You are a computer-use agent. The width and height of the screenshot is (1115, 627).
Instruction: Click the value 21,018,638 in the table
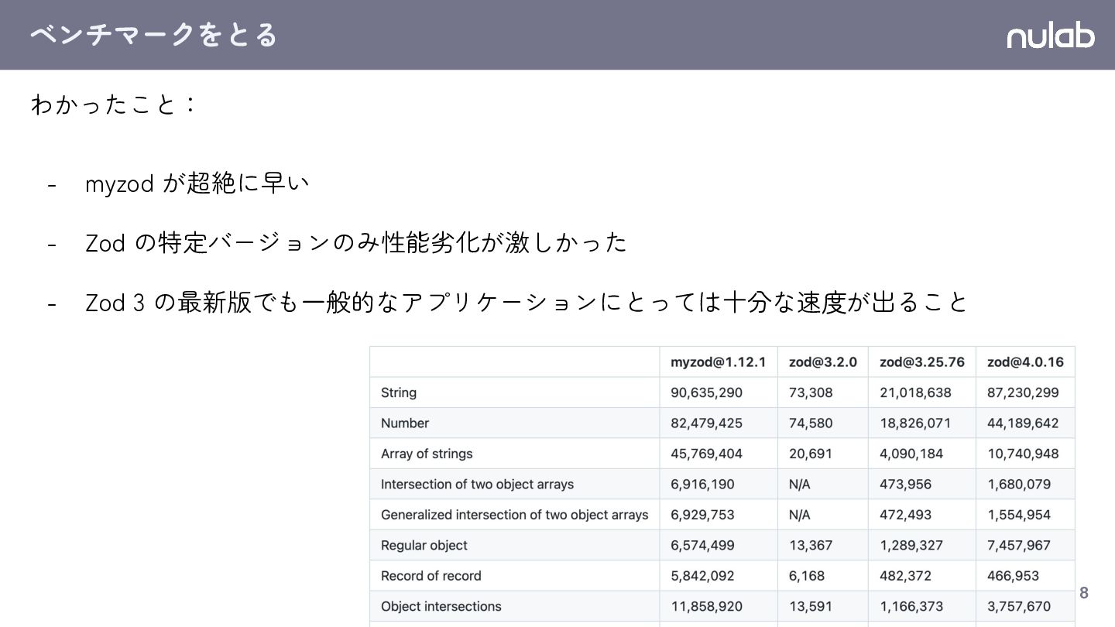[x=915, y=392]
